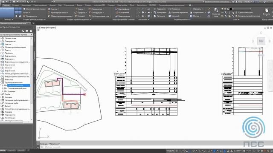Open the status bar settings gear icon
This screenshot has height=153, width=273.
point(244,151)
